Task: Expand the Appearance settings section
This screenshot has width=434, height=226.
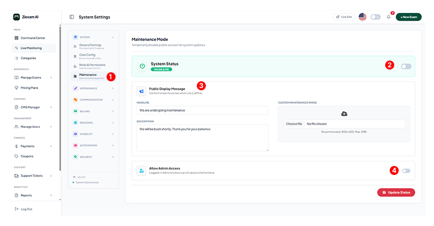Action: [93, 88]
